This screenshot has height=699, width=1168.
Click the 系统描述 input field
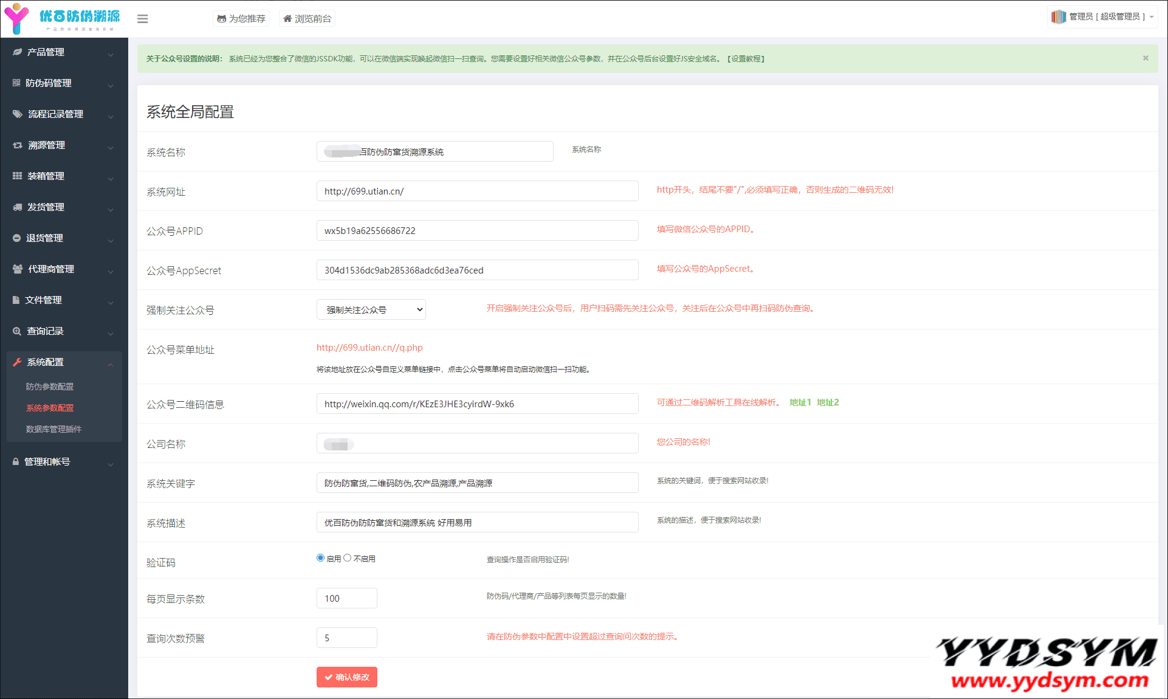pyautogui.click(x=478, y=522)
